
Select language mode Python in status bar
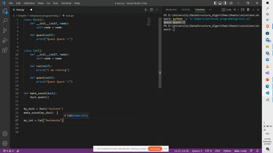pos(227,151)
